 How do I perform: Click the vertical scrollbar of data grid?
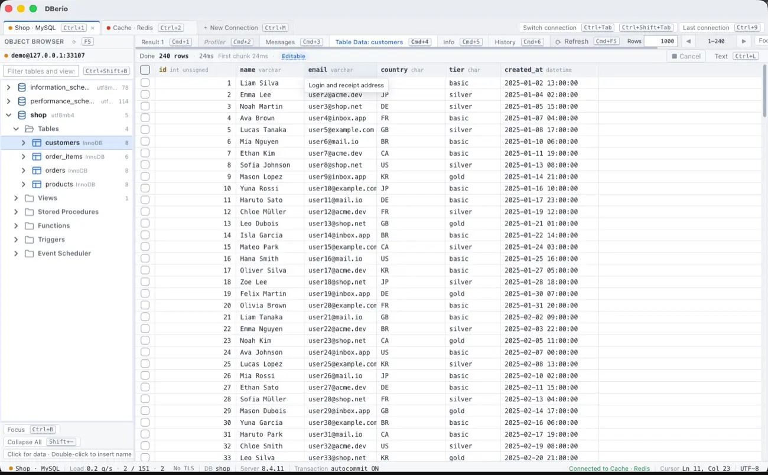(764, 263)
